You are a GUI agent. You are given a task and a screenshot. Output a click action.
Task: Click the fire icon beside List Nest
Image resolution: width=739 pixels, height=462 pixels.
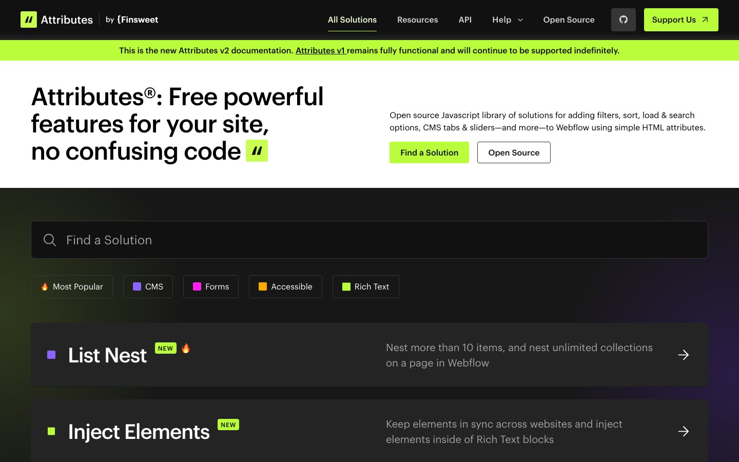(x=186, y=348)
